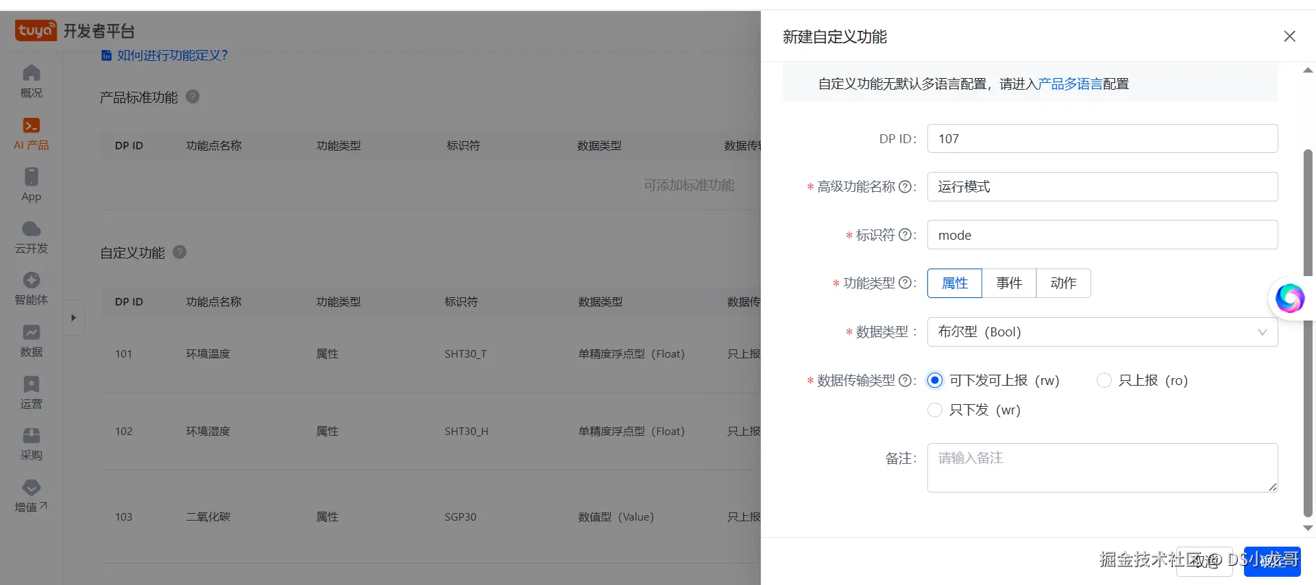Focus the 高级功能名称 input with 运行模式
1316x585 pixels.
pyautogui.click(x=1102, y=186)
